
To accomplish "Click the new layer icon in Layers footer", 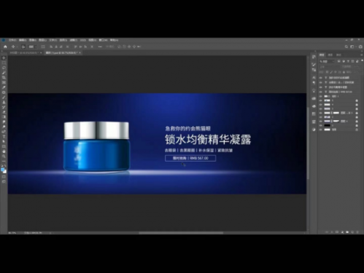I will click(352, 232).
